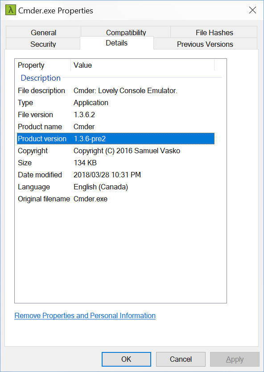Screen dimensions: 264x372
Task: Select the Date modified row
Action: pos(115,175)
